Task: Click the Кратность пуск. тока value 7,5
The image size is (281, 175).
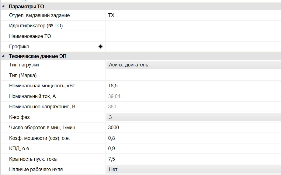Action: coord(112,159)
